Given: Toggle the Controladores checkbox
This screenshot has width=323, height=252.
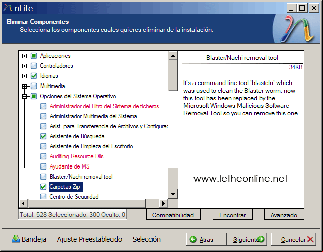Looking at the screenshot, I should [x=34, y=66].
